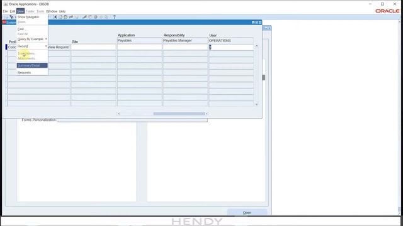The width and height of the screenshot is (403, 226).
Task: Minimize the Oracle Applications window
Action: (370, 4)
